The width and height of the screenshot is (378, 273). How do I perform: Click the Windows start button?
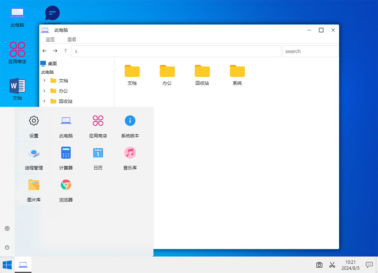click(7, 265)
